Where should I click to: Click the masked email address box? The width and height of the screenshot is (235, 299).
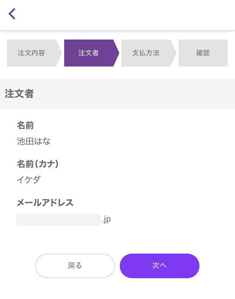click(x=58, y=220)
